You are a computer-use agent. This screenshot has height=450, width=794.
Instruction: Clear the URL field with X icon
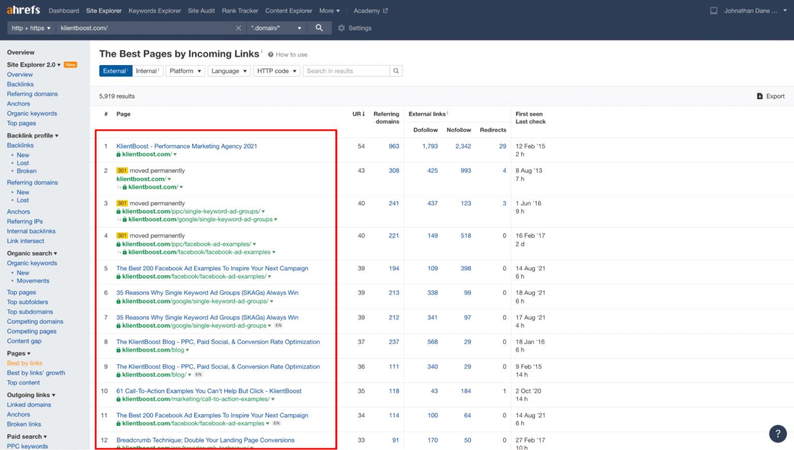click(238, 28)
